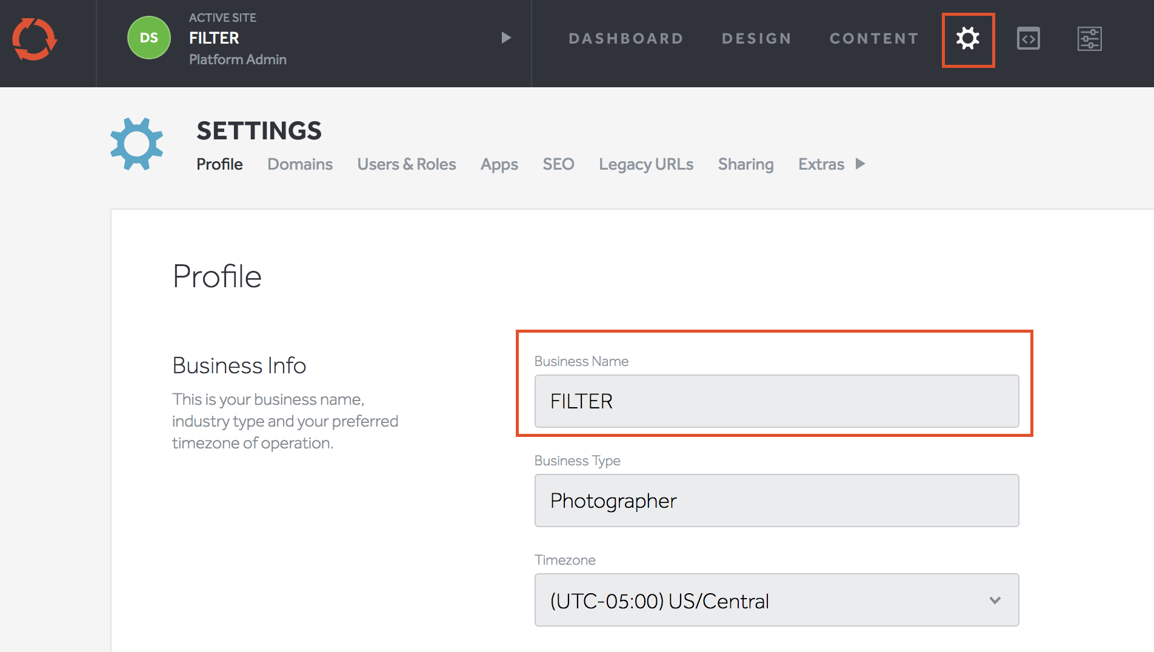Open the Design menu

[x=756, y=39]
